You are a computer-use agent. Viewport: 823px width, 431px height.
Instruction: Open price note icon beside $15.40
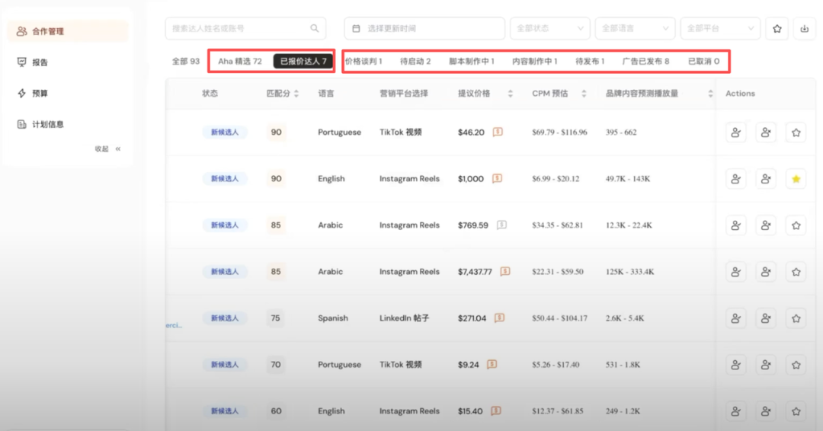pyautogui.click(x=496, y=410)
